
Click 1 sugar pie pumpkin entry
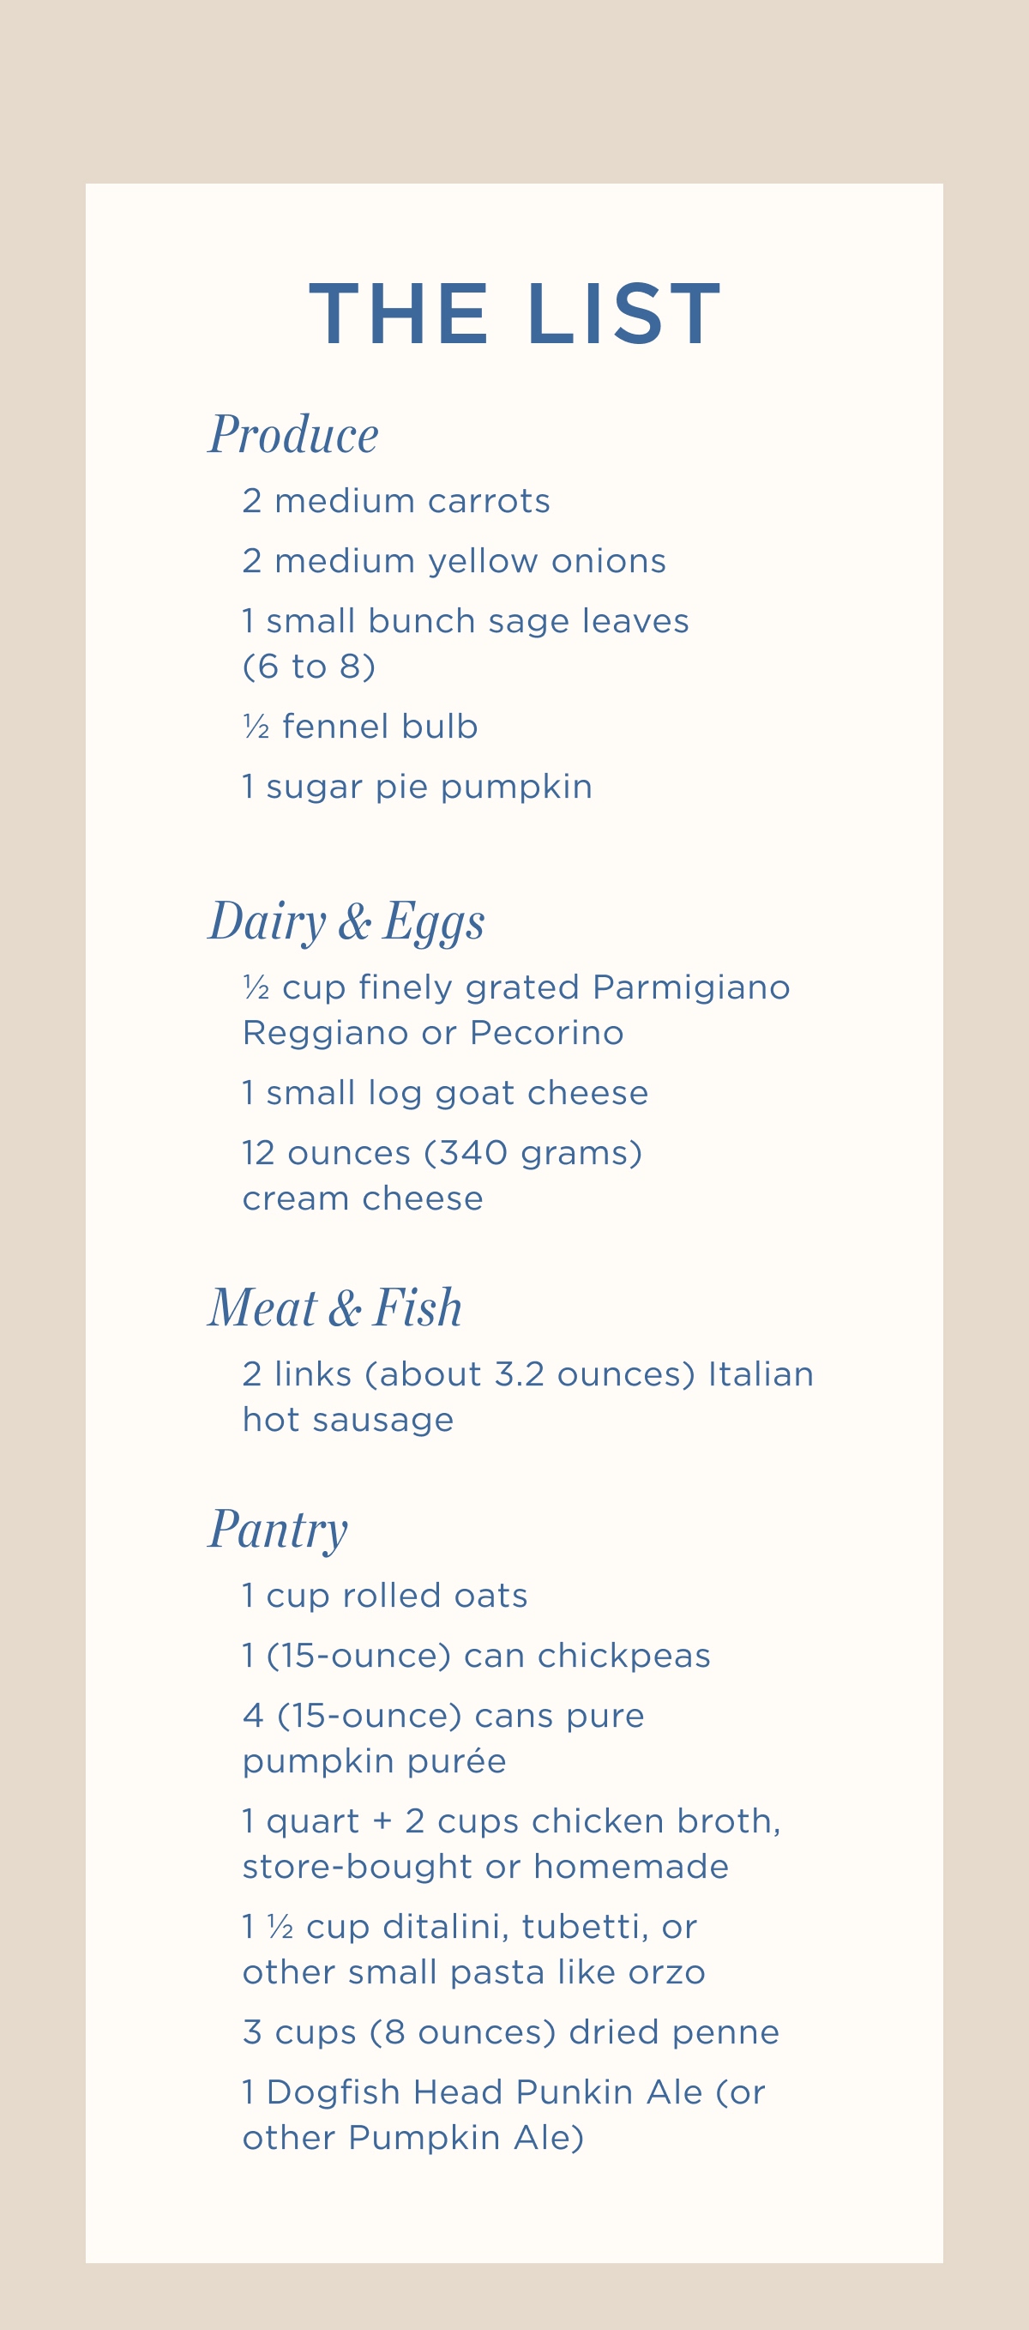pos(417,787)
